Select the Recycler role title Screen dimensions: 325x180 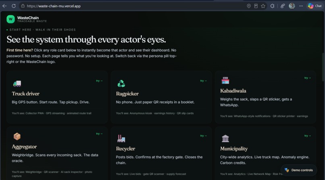[126, 149]
